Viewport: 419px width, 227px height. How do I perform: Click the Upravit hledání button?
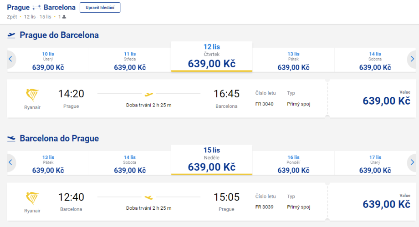(x=100, y=7)
